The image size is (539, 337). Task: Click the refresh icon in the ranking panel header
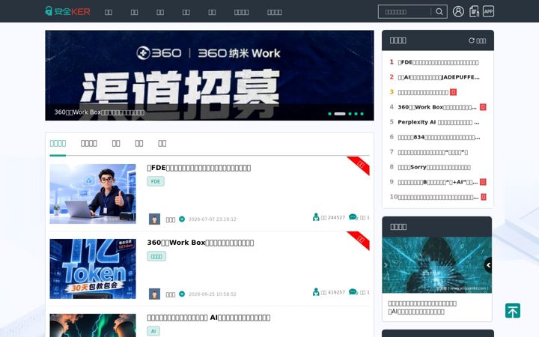[472, 40]
